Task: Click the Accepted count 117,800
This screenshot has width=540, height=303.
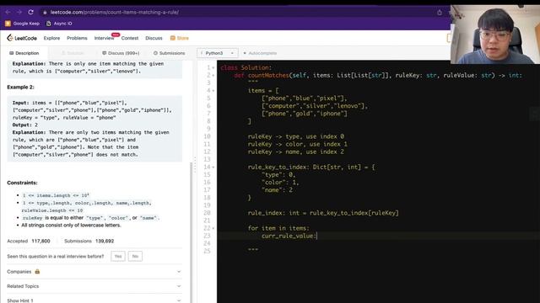Action: (40, 242)
